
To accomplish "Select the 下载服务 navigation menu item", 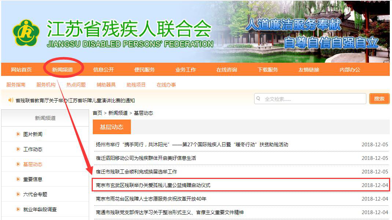I will tap(268, 70).
